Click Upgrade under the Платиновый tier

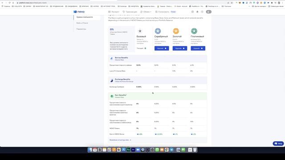point(198,48)
